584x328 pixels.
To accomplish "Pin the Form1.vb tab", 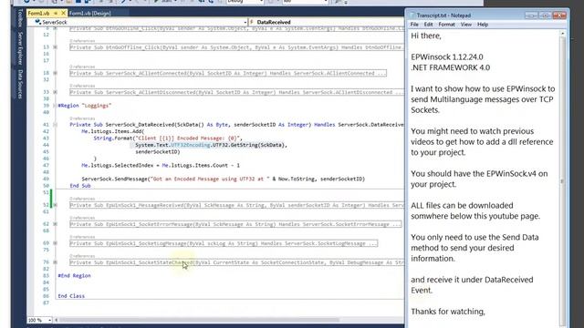I will (x=56, y=13).
